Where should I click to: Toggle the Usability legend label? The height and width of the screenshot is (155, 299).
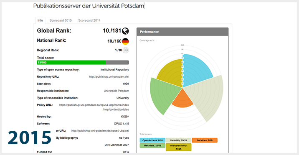click(x=178, y=140)
